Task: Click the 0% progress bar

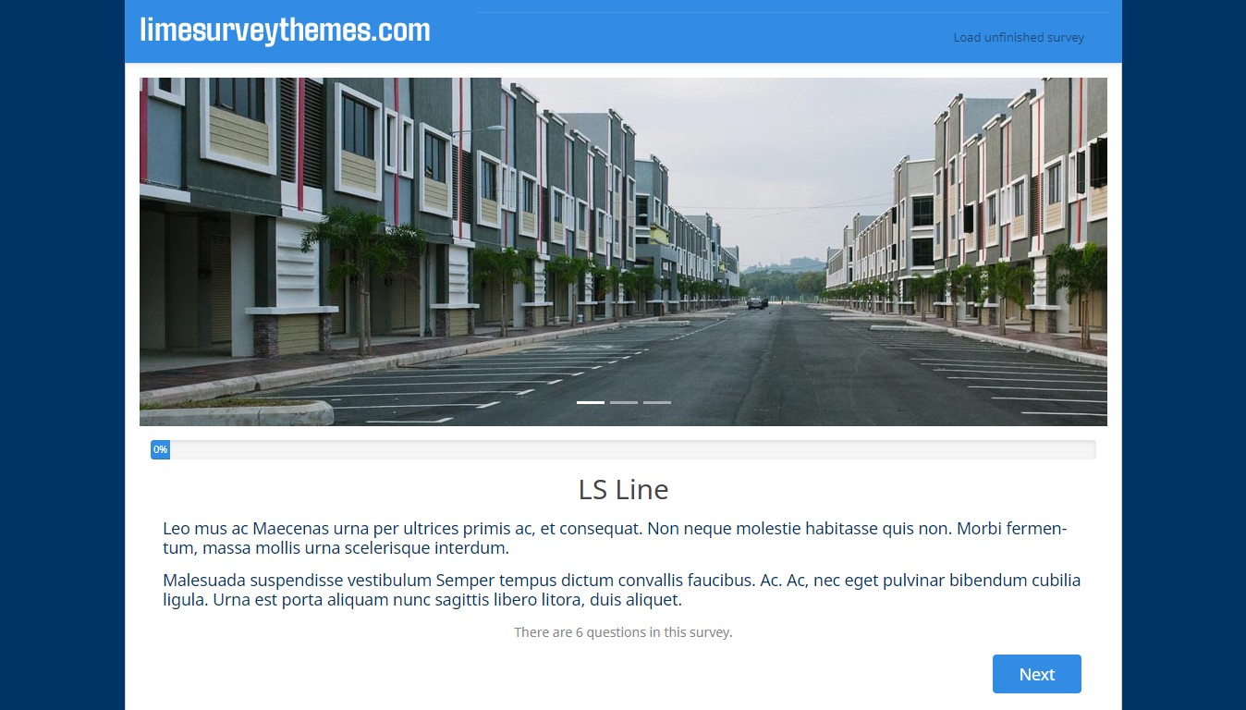Action: (x=623, y=449)
